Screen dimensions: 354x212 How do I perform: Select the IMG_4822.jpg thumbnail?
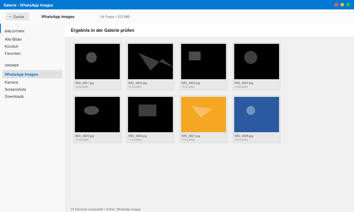pyautogui.click(x=150, y=62)
